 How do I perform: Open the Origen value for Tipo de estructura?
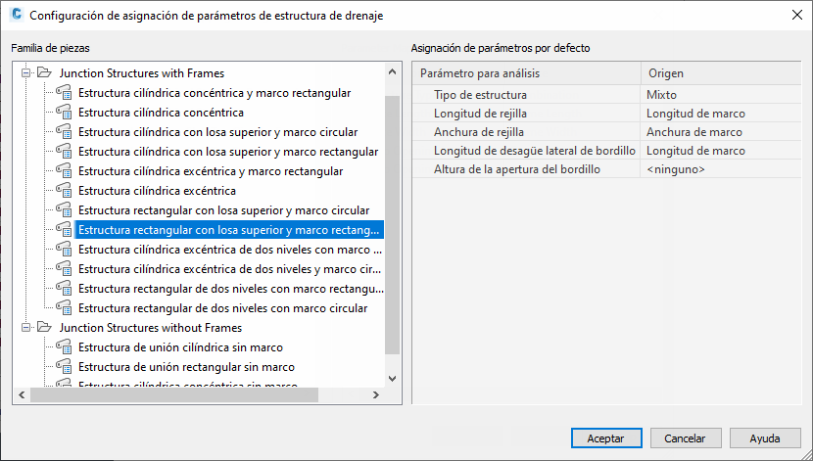coord(720,95)
